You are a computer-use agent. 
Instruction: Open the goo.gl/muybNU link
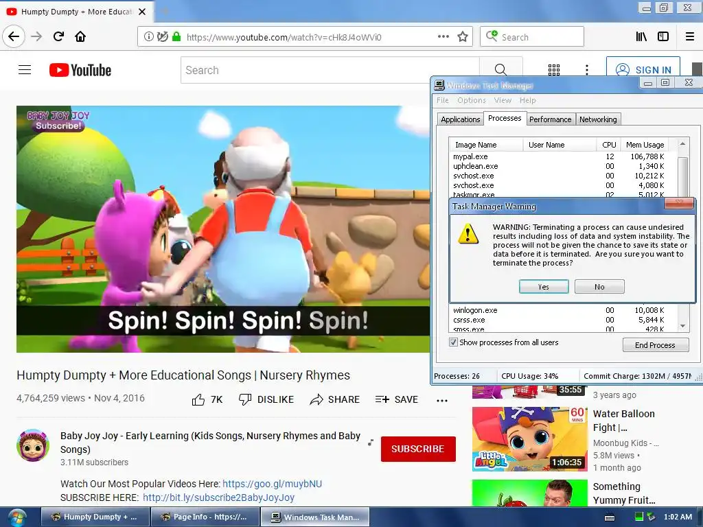coord(272,484)
